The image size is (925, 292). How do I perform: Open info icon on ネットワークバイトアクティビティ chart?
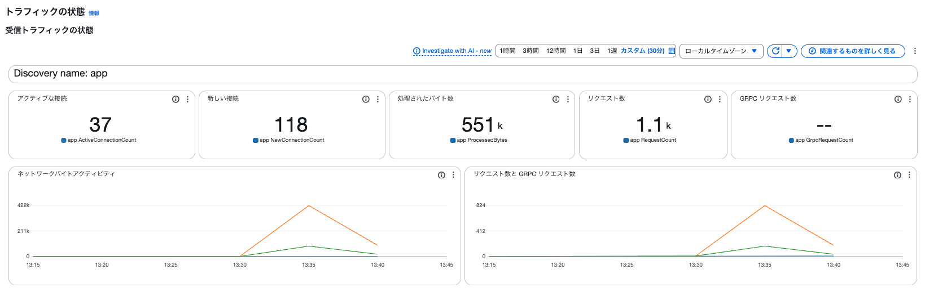point(441,175)
